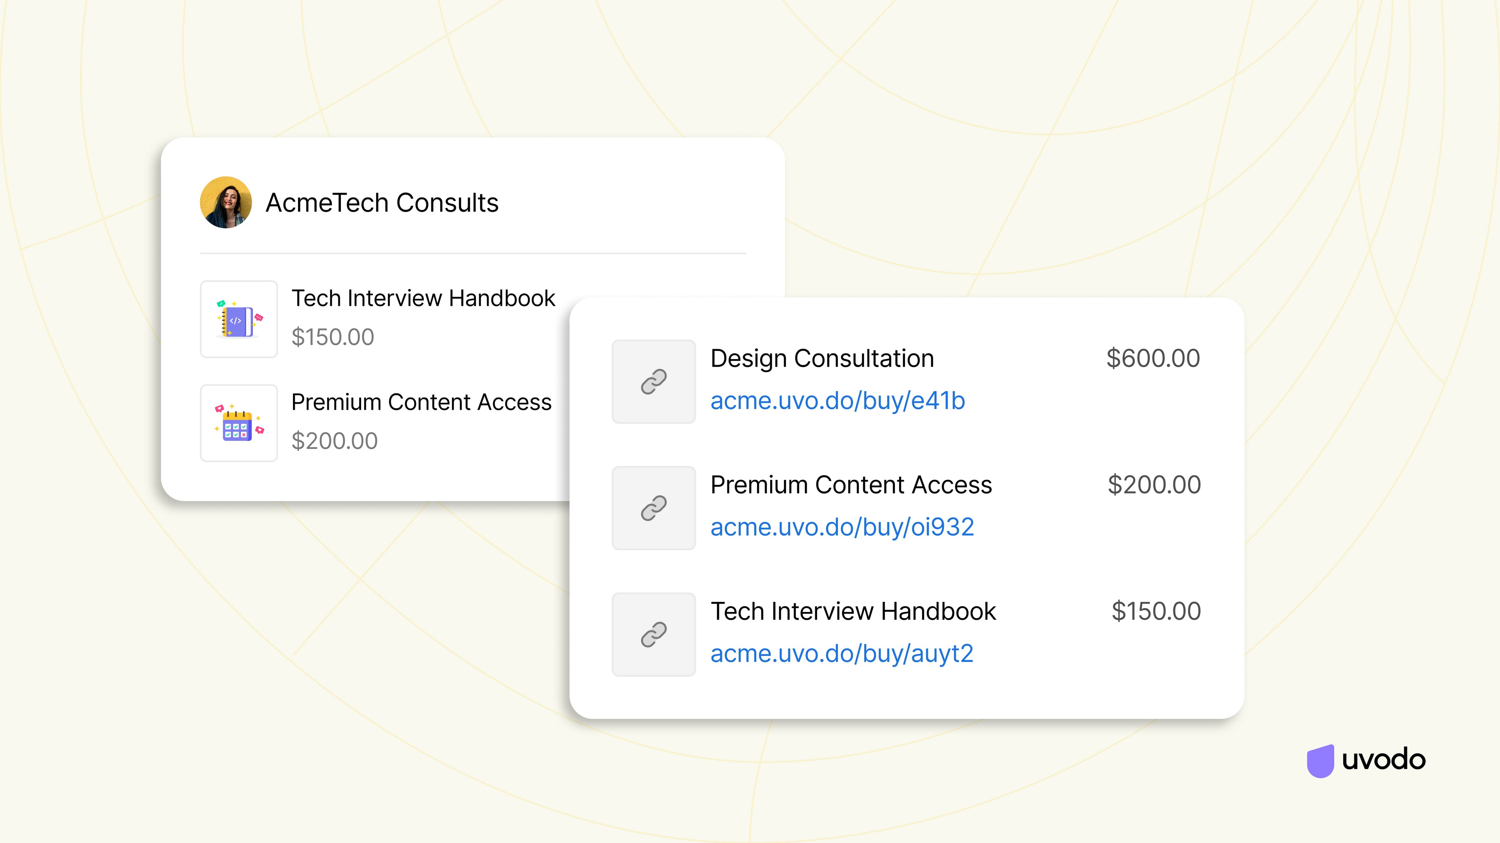Click the purple uvodo logo icon

(x=1320, y=760)
